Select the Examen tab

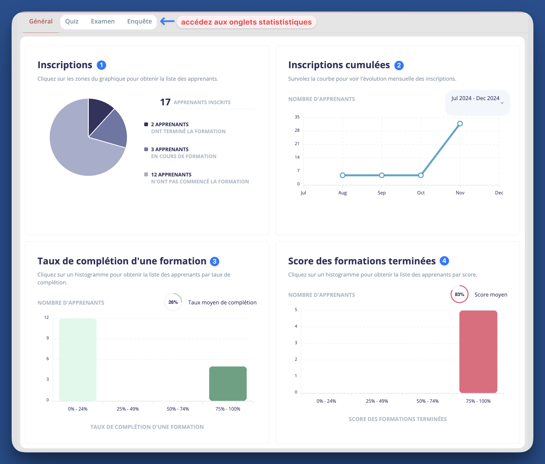pyautogui.click(x=103, y=21)
